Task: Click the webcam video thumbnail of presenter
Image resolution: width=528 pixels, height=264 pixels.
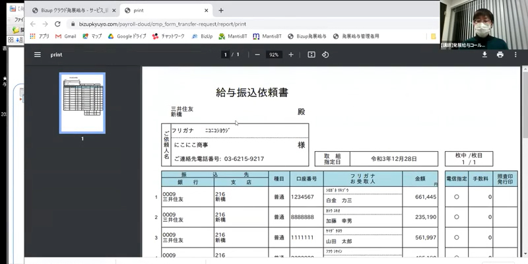Action: (x=484, y=25)
